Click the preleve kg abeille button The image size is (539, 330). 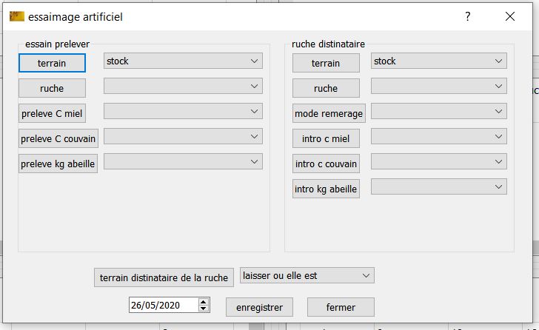[x=58, y=164]
